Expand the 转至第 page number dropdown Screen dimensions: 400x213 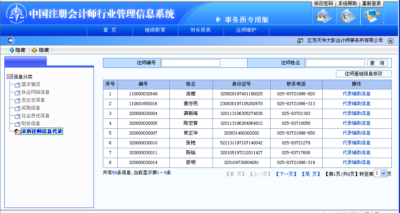[x=383, y=173]
